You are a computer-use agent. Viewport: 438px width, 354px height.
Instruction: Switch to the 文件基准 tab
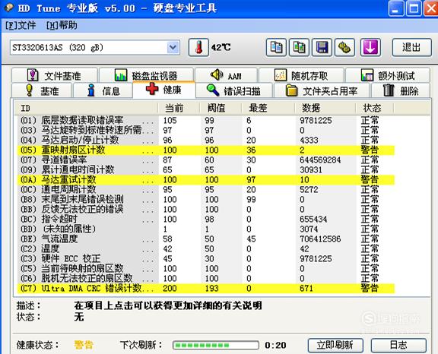pos(55,75)
